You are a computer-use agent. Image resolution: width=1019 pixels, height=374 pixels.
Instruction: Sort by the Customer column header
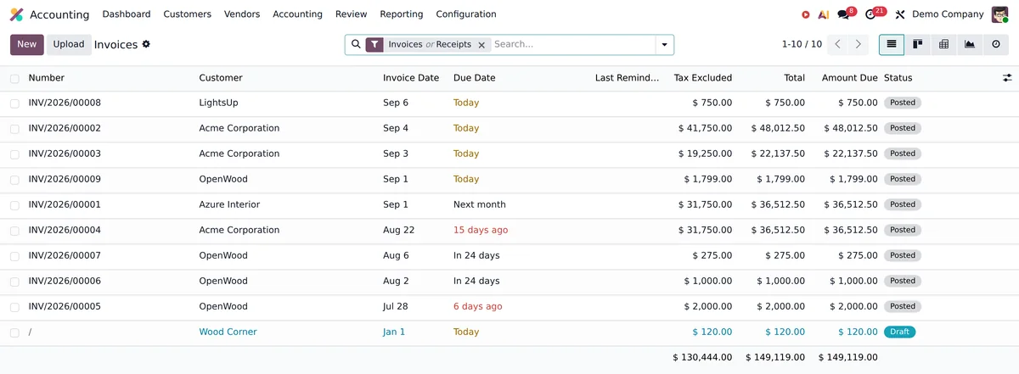[x=221, y=78]
